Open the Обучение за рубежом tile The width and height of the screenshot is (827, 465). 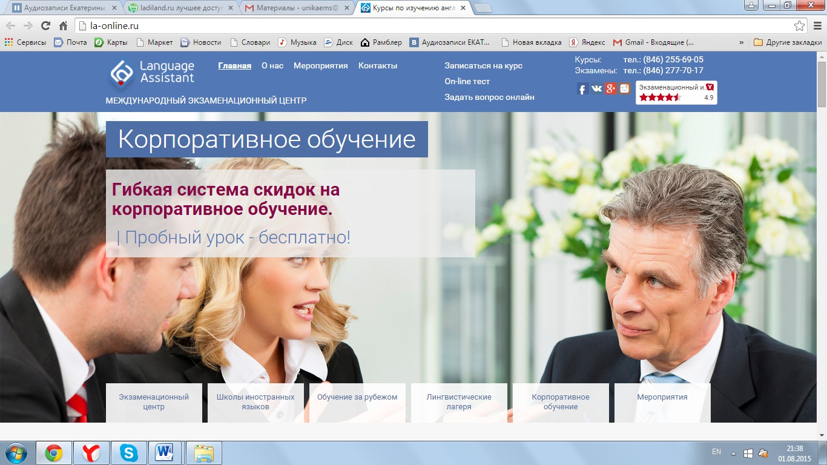coord(357,403)
